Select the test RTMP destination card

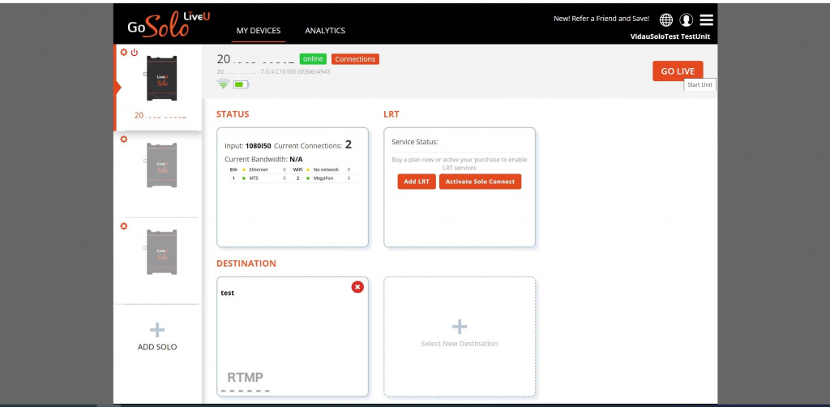click(x=292, y=336)
